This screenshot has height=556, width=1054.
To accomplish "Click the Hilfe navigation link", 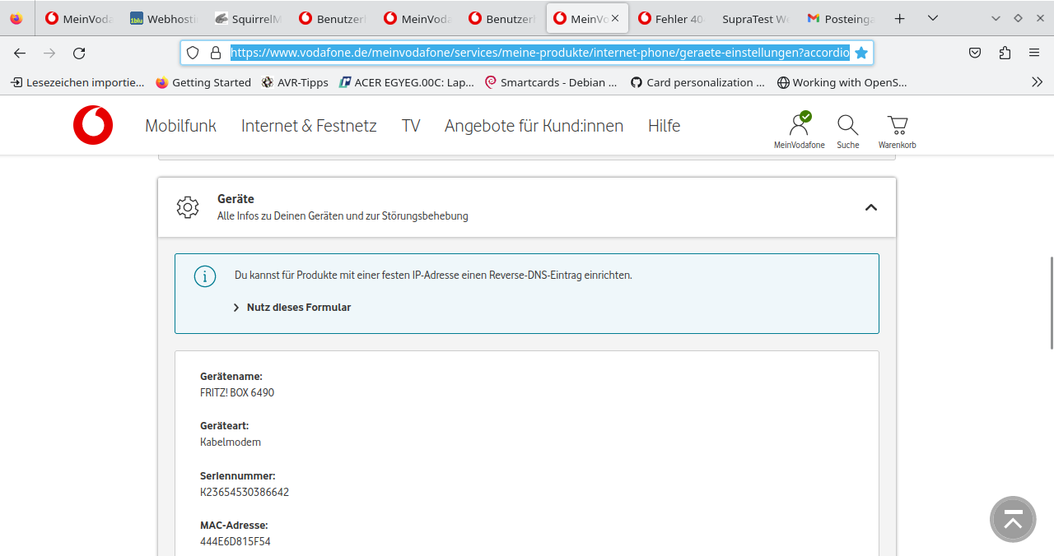I will pos(664,126).
